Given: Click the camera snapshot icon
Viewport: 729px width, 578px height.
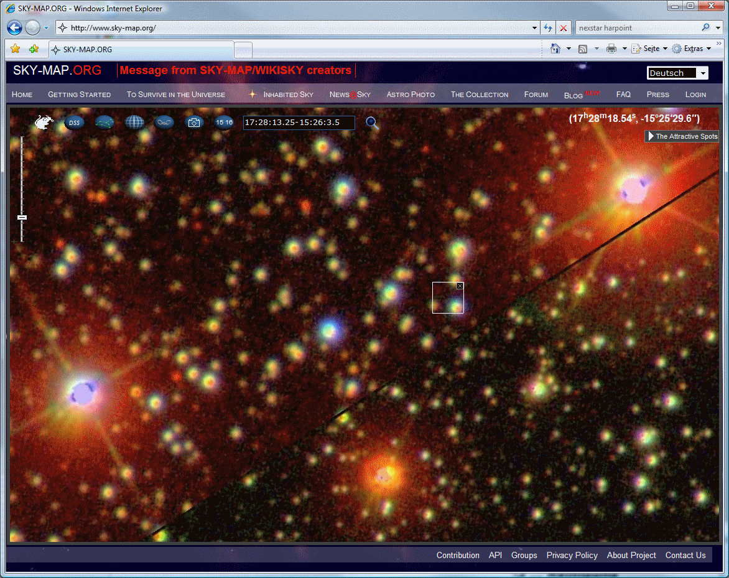Looking at the screenshot, I should click(x=195, y=123).
